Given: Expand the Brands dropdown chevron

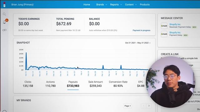Looking at the screenshot, I should click(x=106, y=5).
